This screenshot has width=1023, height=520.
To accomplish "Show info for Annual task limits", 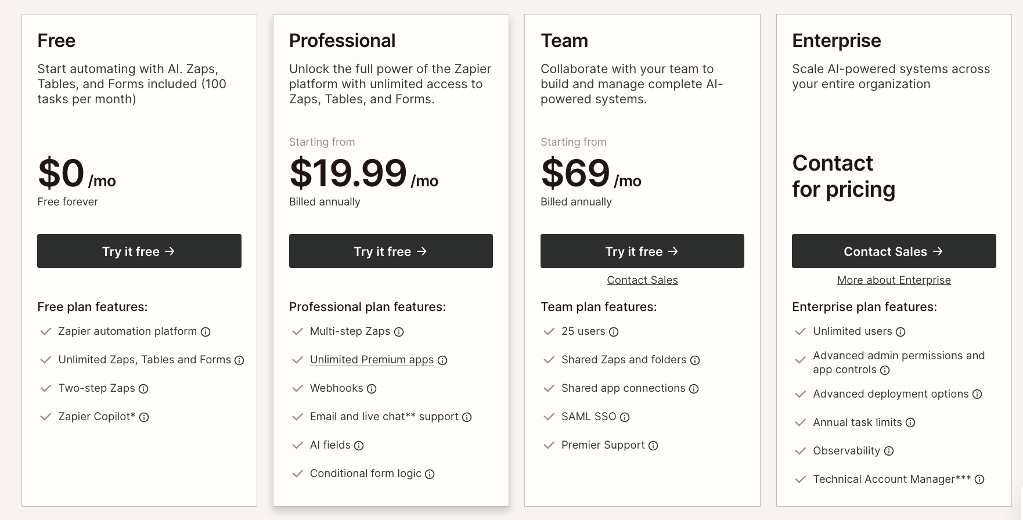I will point(910,423).
